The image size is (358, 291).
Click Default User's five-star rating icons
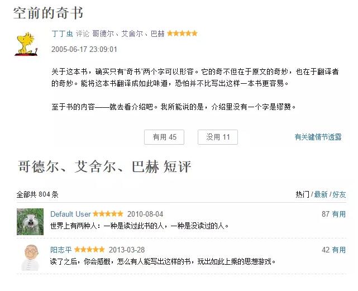point(108,214)
